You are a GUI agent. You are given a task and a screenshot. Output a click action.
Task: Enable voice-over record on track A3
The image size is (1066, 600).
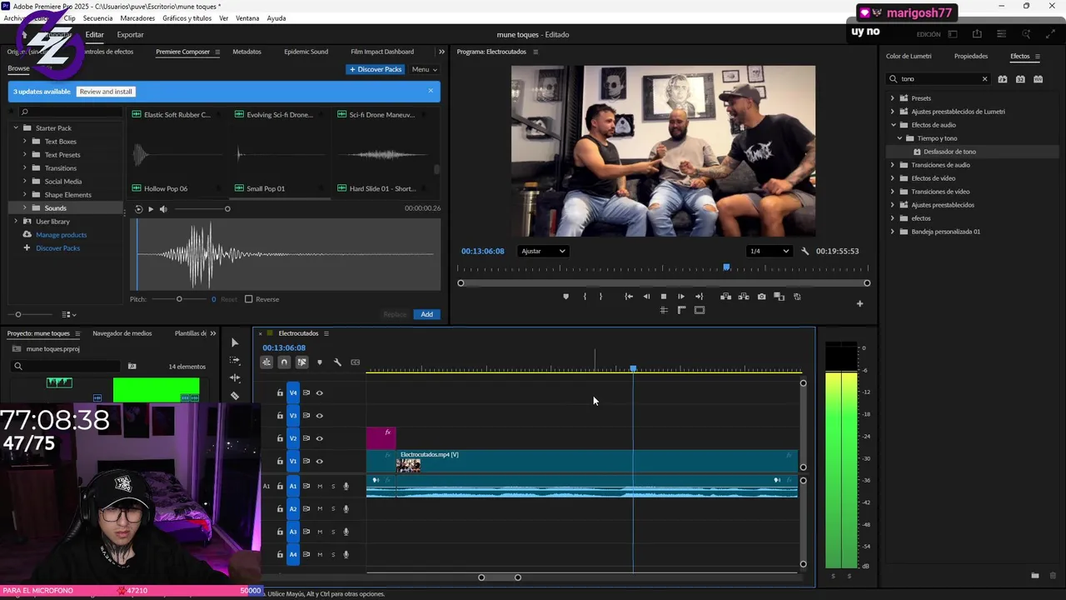click(x=346, y=532)
